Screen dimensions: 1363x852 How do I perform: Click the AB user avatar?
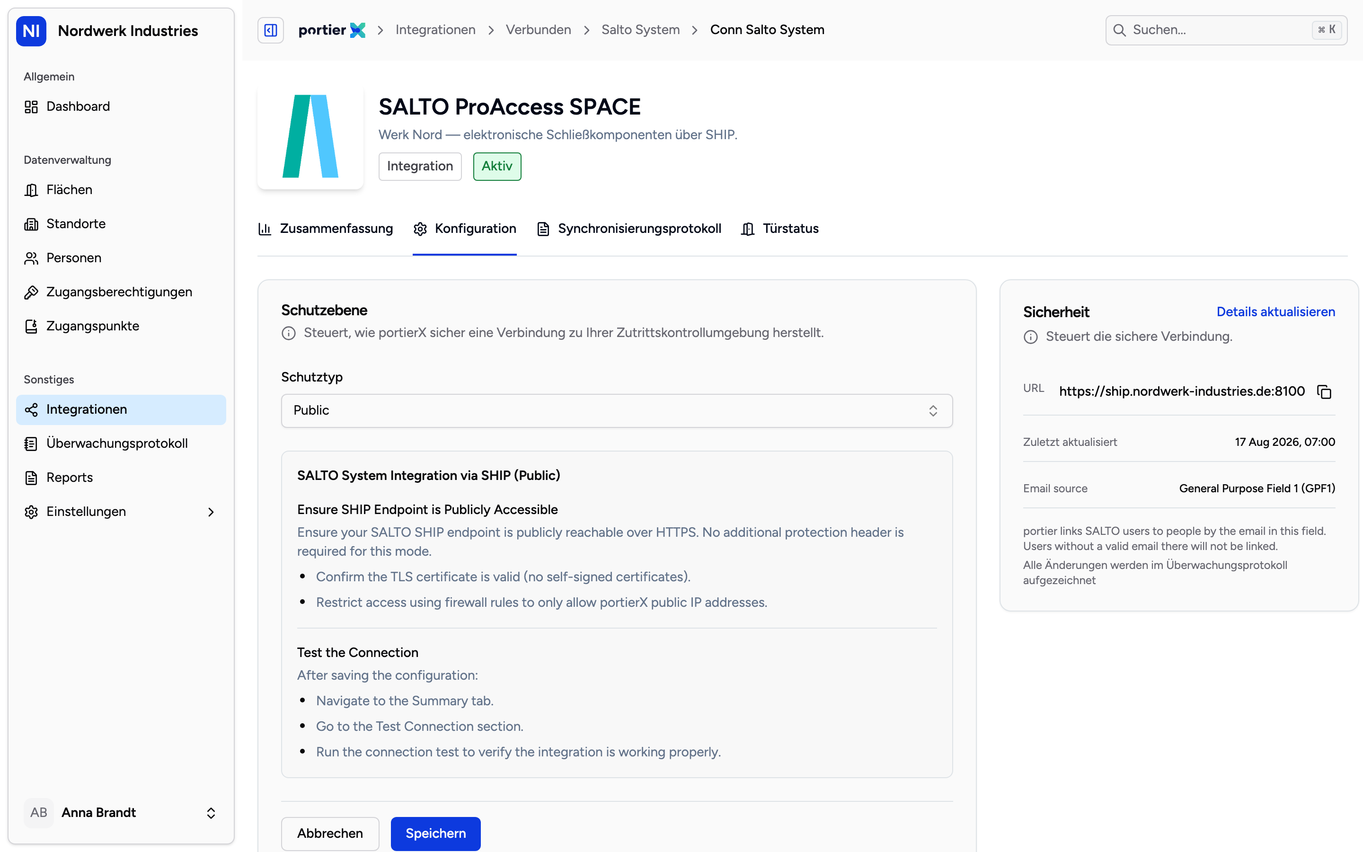click(x=39, y=813)
